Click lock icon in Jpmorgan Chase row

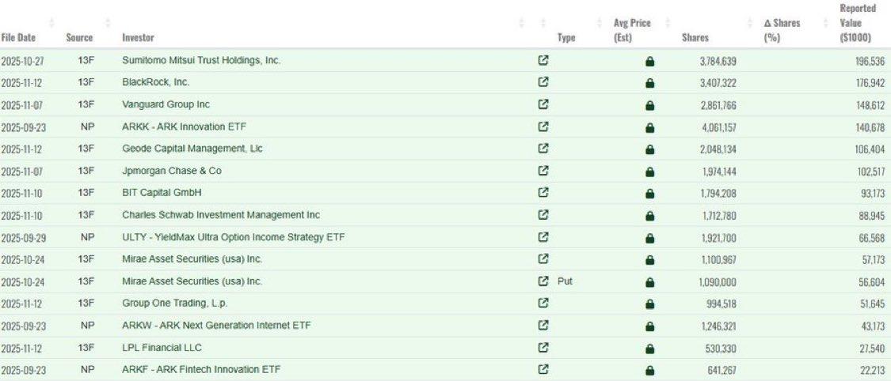point(649,171)
